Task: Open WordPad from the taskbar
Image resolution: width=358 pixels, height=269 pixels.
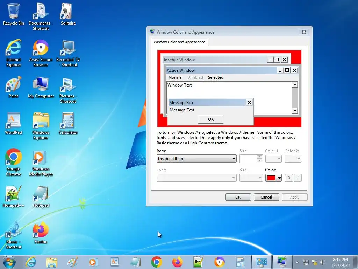Action: pos(114,262)
